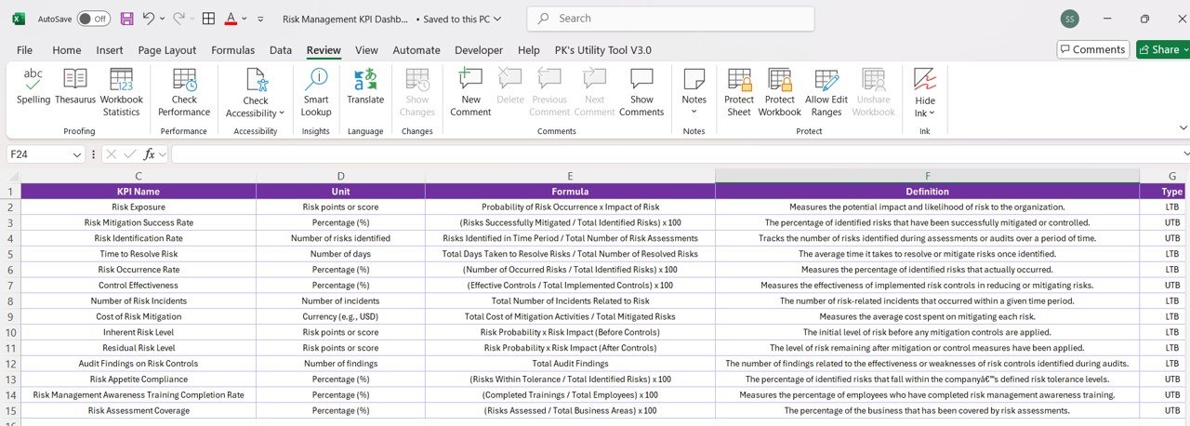This screenshot has height=426, width=1190.
Task: Click 'Risk Probability x Risk Impact (After Controls)' cell
Action: [570, 347]
